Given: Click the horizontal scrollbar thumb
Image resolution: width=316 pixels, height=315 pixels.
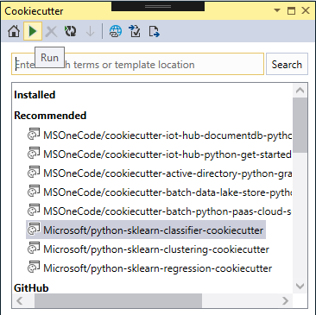Looking at the screenshot, I should pos(118,301).
